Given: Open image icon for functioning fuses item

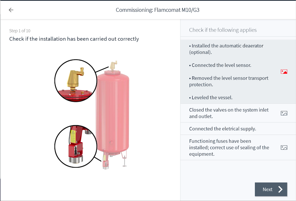Looking at the screenshot, I should [x=284, y=148].
